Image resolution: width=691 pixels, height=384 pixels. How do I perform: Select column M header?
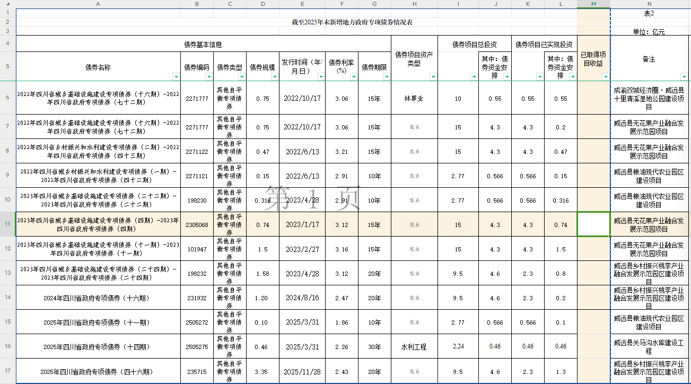coord(593,4)
